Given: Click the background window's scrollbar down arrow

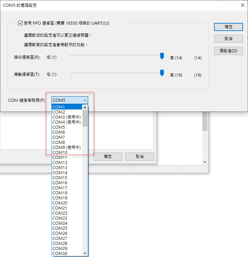Looking at the screenshot, I should tap(205, 162).
